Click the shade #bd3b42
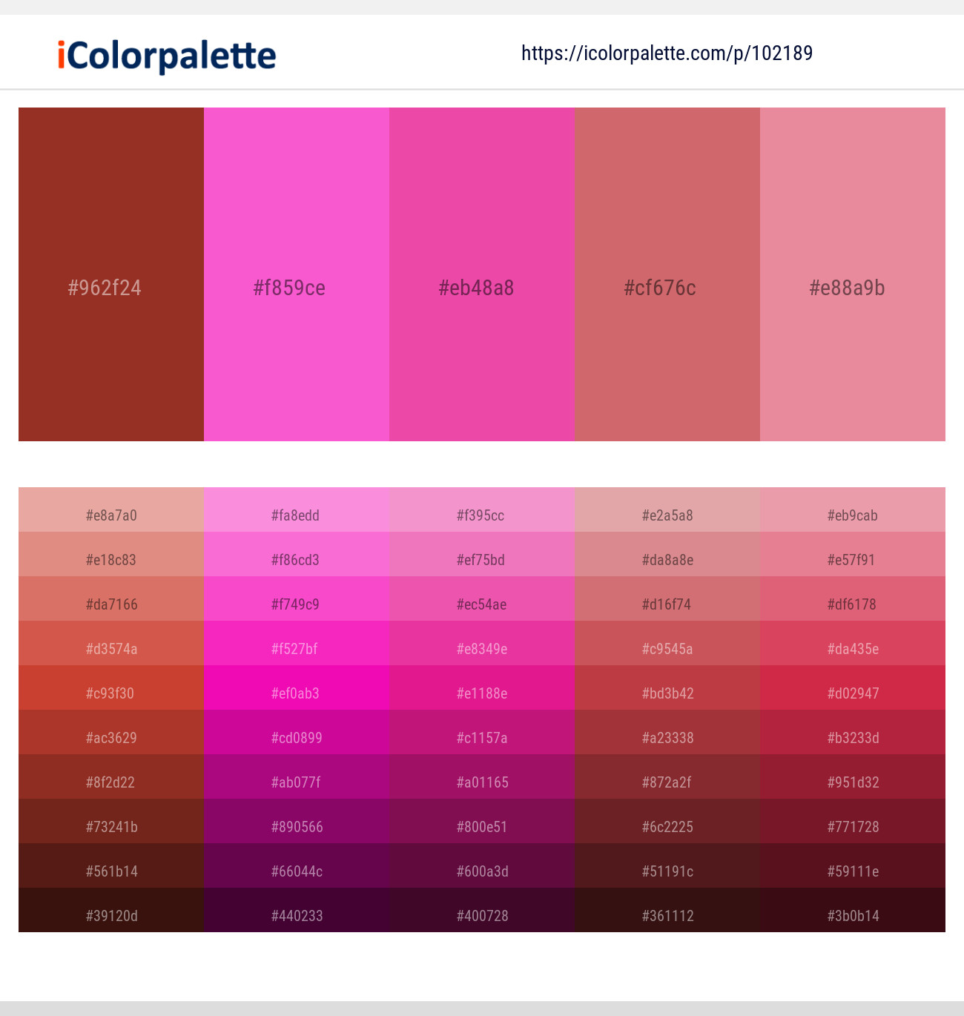The image size is (964, 1016). point(667,693)
